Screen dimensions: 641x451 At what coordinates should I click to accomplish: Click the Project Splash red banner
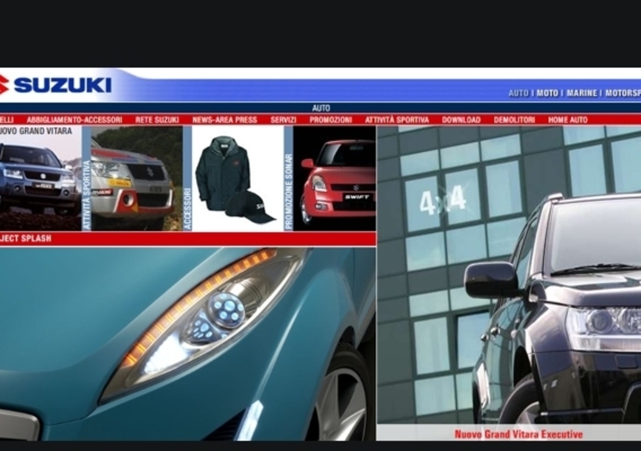[x=187, y=239]
